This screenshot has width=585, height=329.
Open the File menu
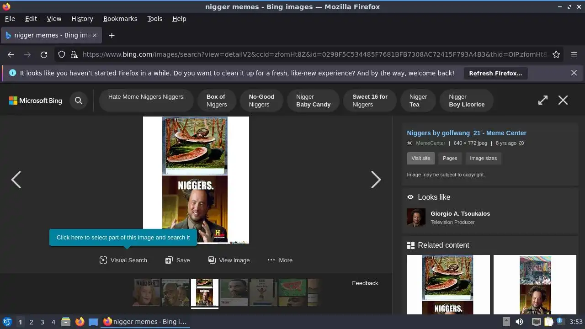[10, 19]
